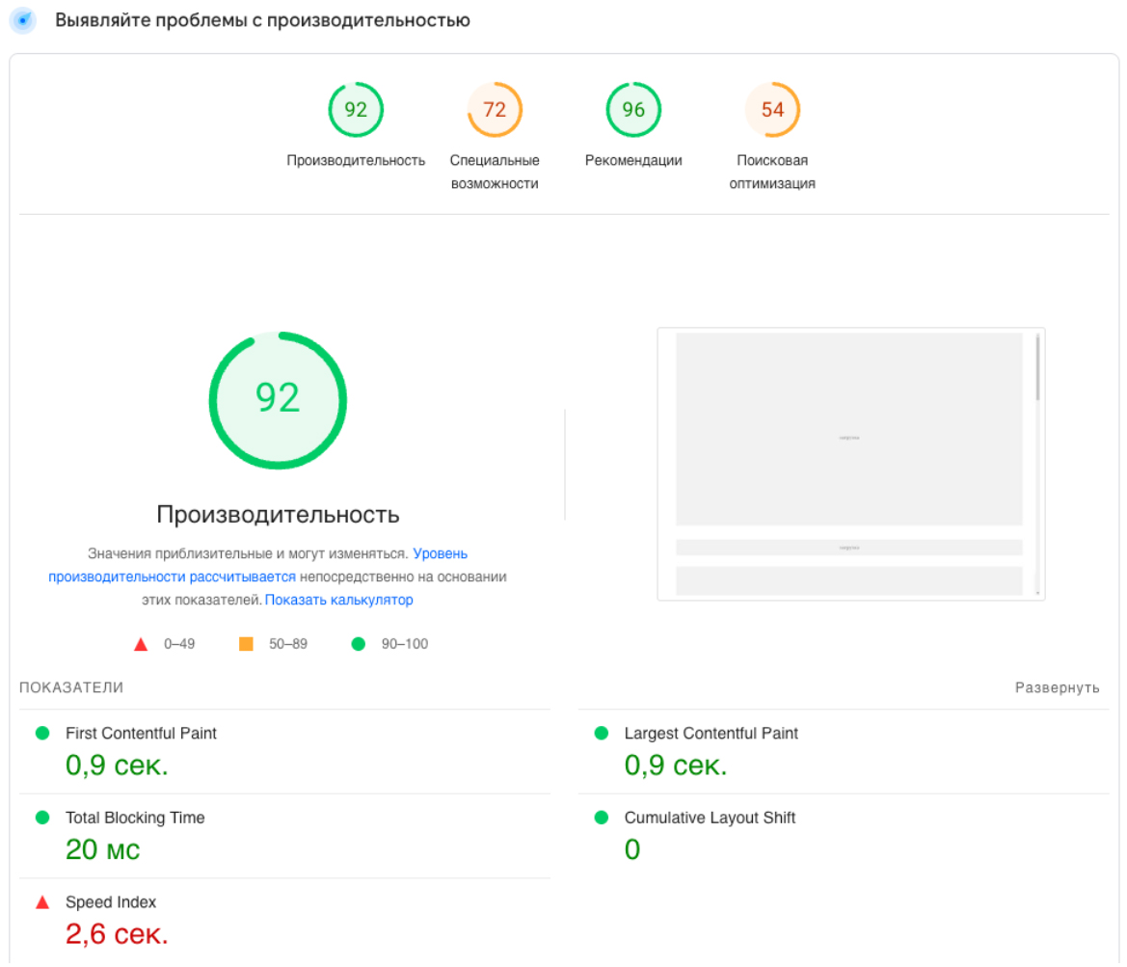
Task: Expand the Cumulative Layout Shift metric
Action: pyautogui.click(x=710, y=818)
